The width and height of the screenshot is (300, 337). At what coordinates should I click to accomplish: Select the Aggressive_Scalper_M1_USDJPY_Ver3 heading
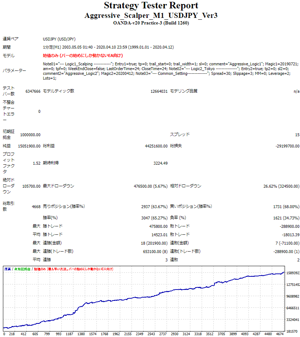click(151, 15)
